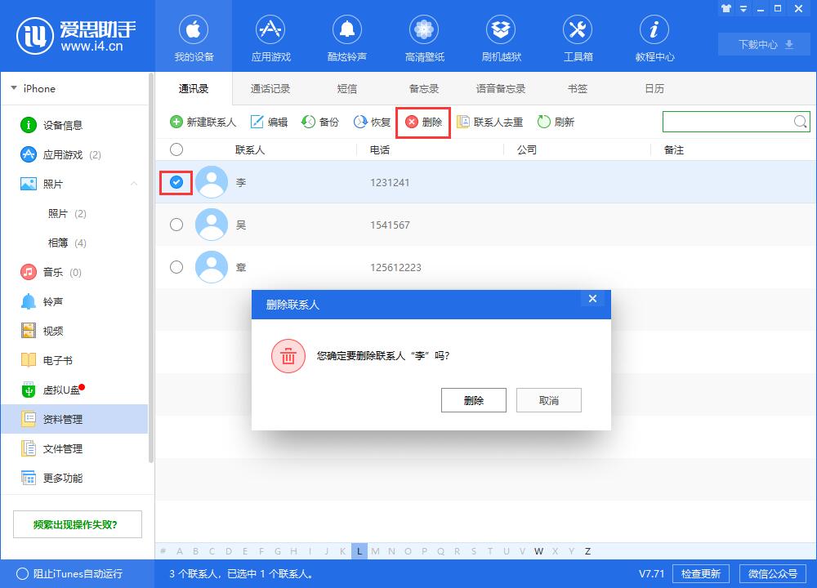
Task: Open 教程中心 tutorial icon
Action: (x=654, y=31)
